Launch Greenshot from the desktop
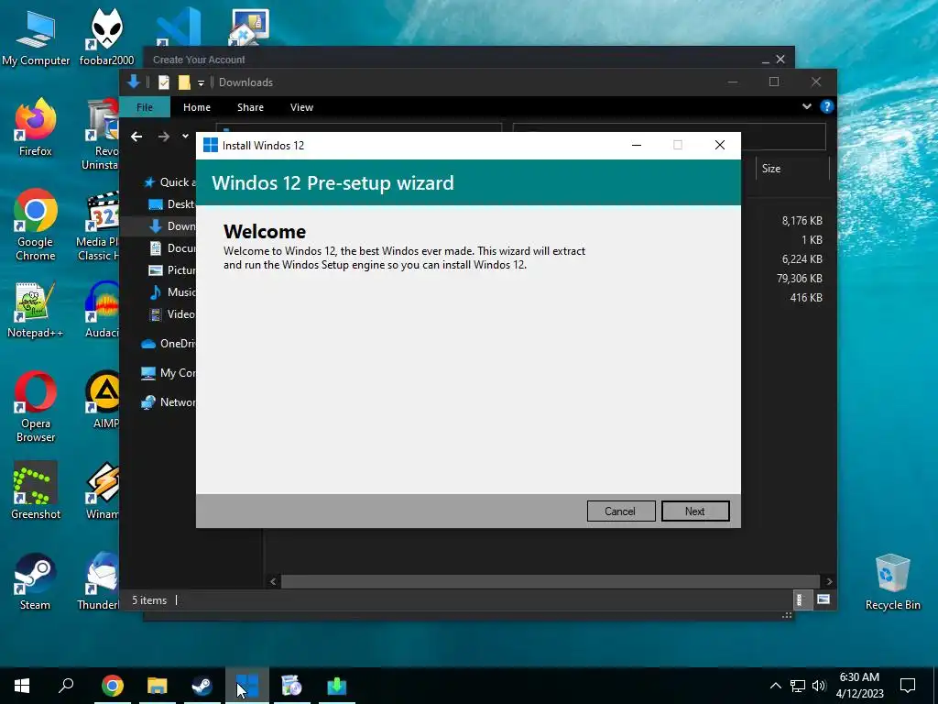Viewport: 938px width, 704px height. pyautogui.click(x=36, y=491)
